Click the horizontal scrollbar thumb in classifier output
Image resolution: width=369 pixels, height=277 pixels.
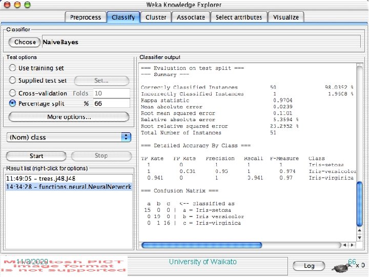pos(202,245)
